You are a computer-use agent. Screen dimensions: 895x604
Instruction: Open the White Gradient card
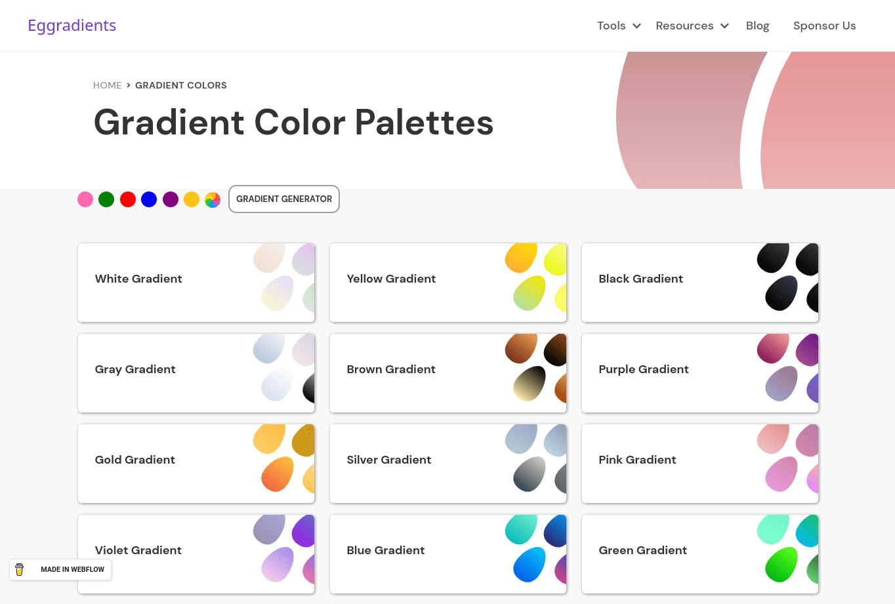click(196, 283)
